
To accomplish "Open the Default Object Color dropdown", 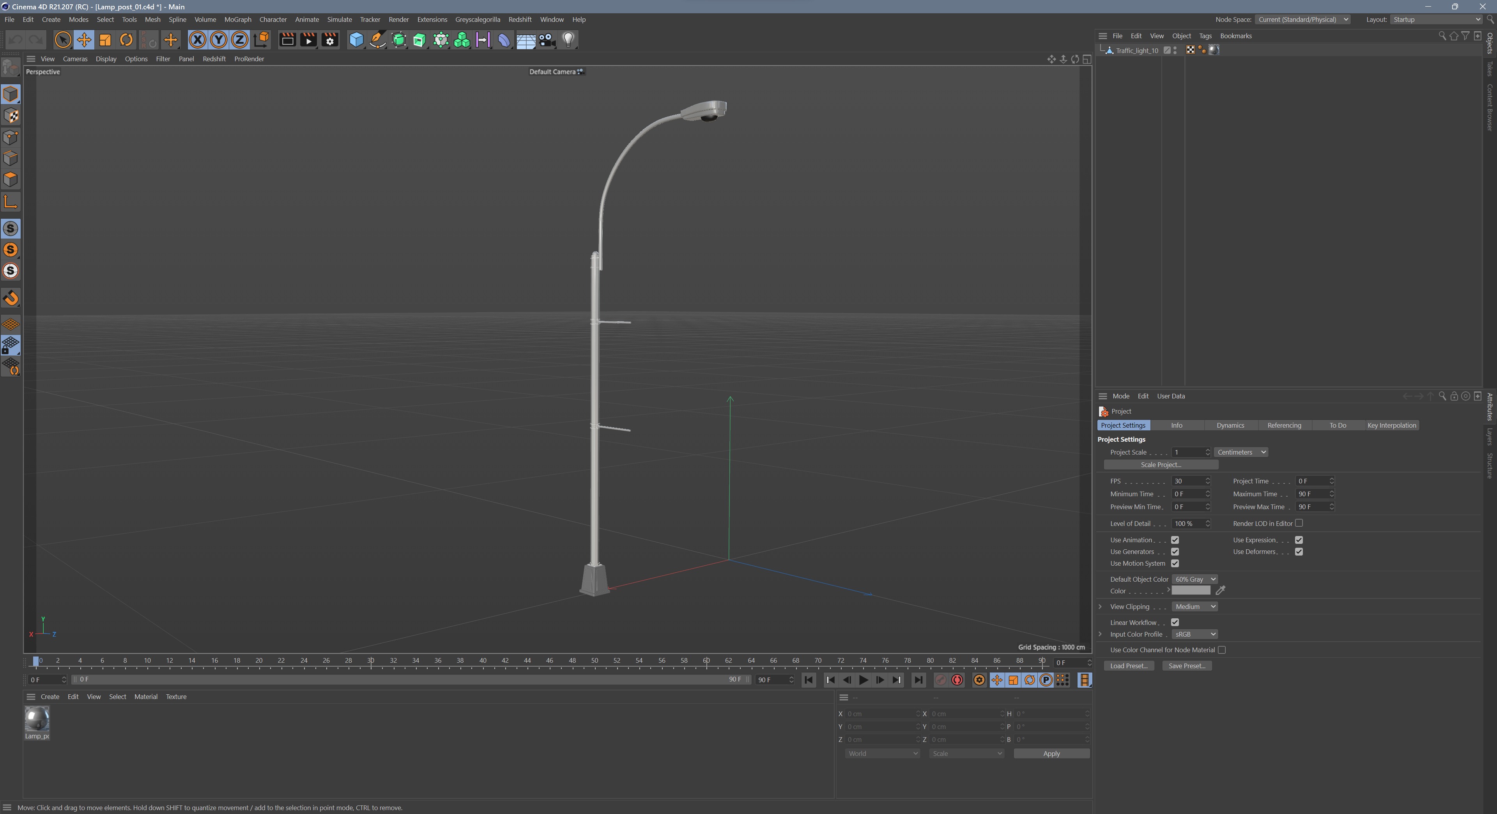I will point(1194,579).
